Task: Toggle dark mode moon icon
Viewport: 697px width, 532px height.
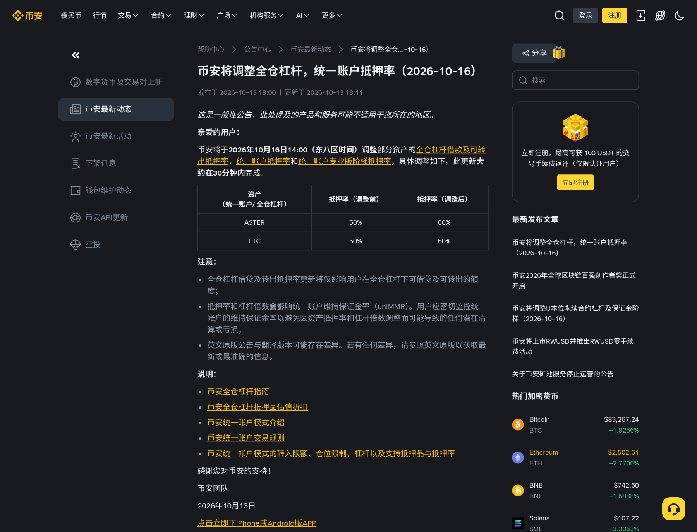Action: pos(679,15)
